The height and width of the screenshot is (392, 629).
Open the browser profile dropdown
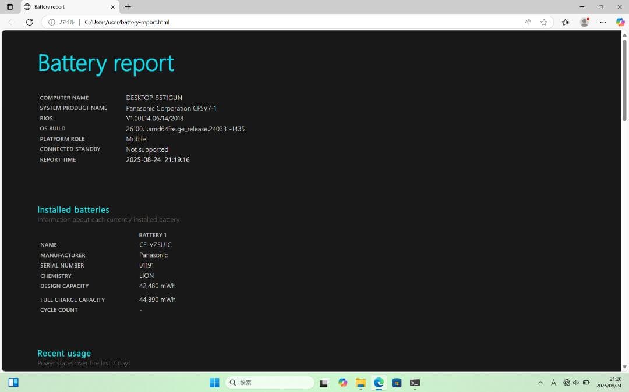(x=584, y=22)
